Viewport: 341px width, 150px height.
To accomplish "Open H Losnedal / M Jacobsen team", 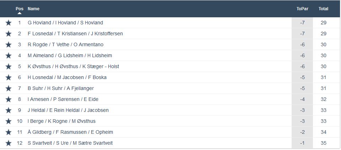I will pyautogui.click(x=67, y=77).
